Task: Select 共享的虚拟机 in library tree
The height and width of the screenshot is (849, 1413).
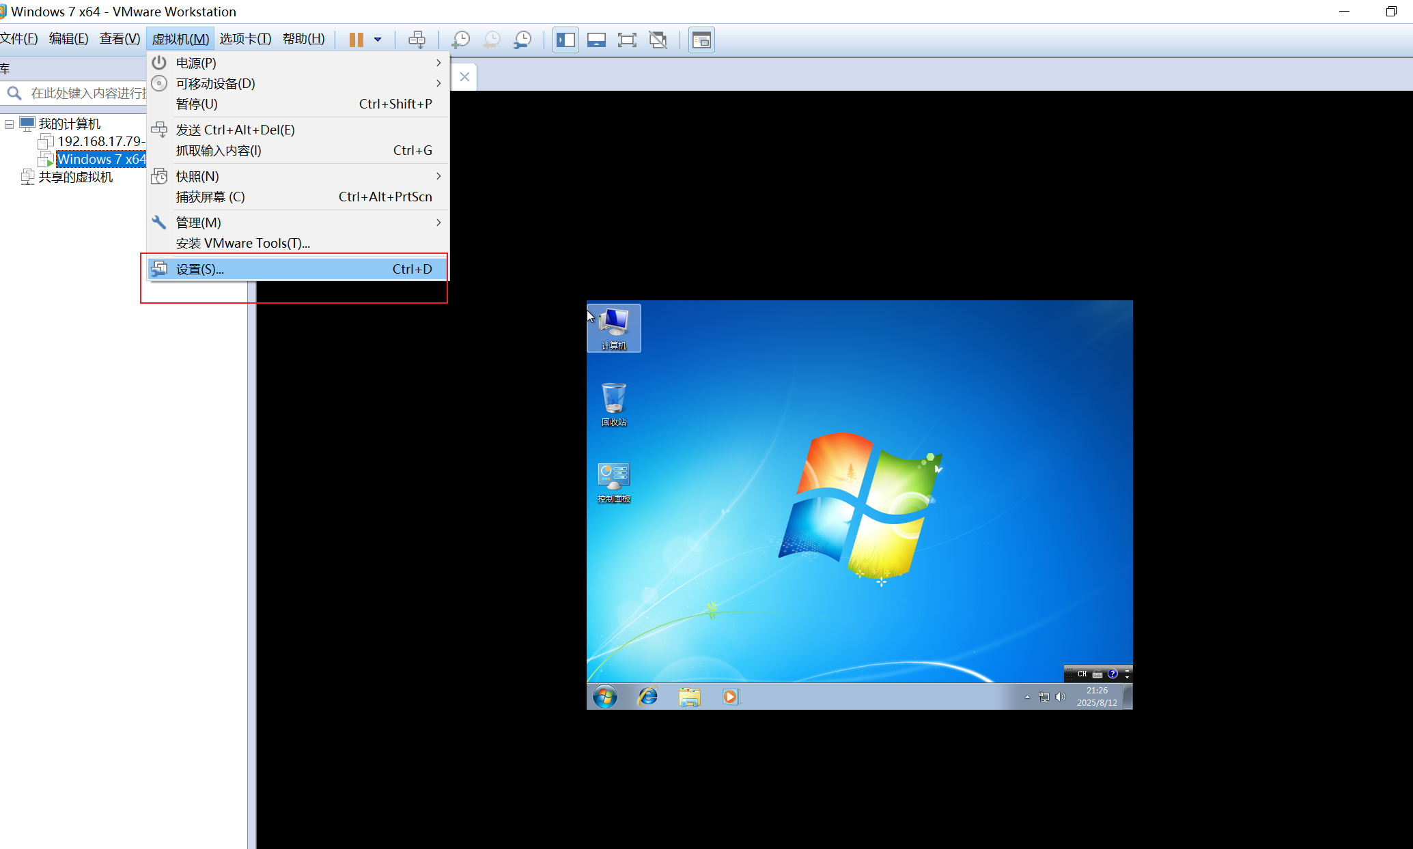Action: point(75,177)
